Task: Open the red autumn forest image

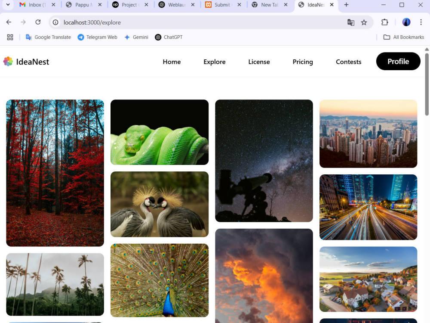Action: (x=55, y=173)
